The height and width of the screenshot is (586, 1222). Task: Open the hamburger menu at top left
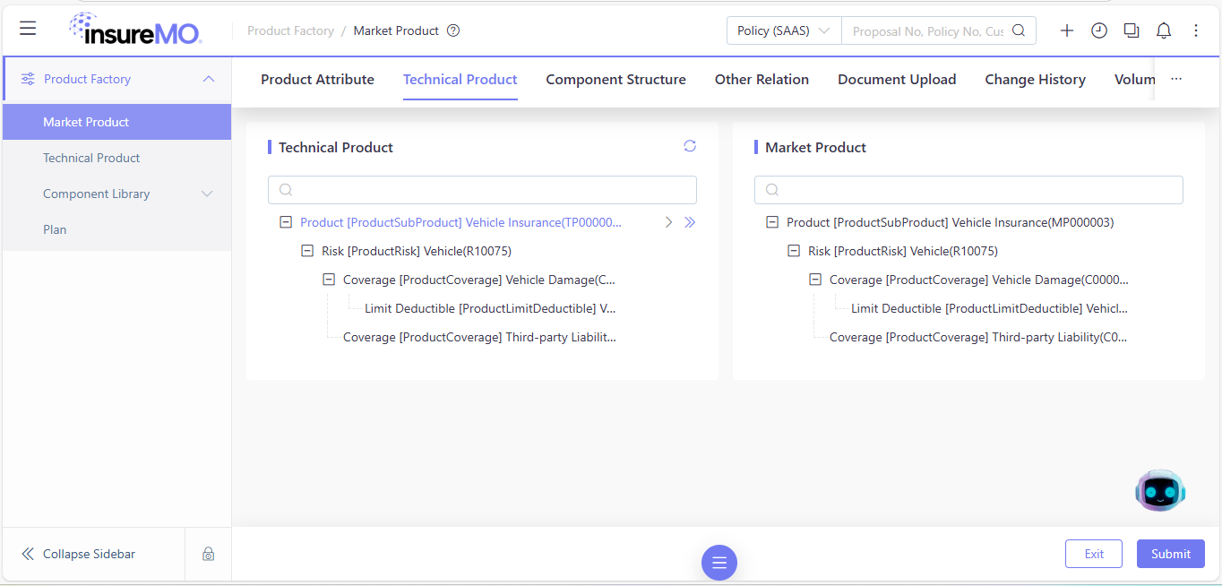(28, 29)
